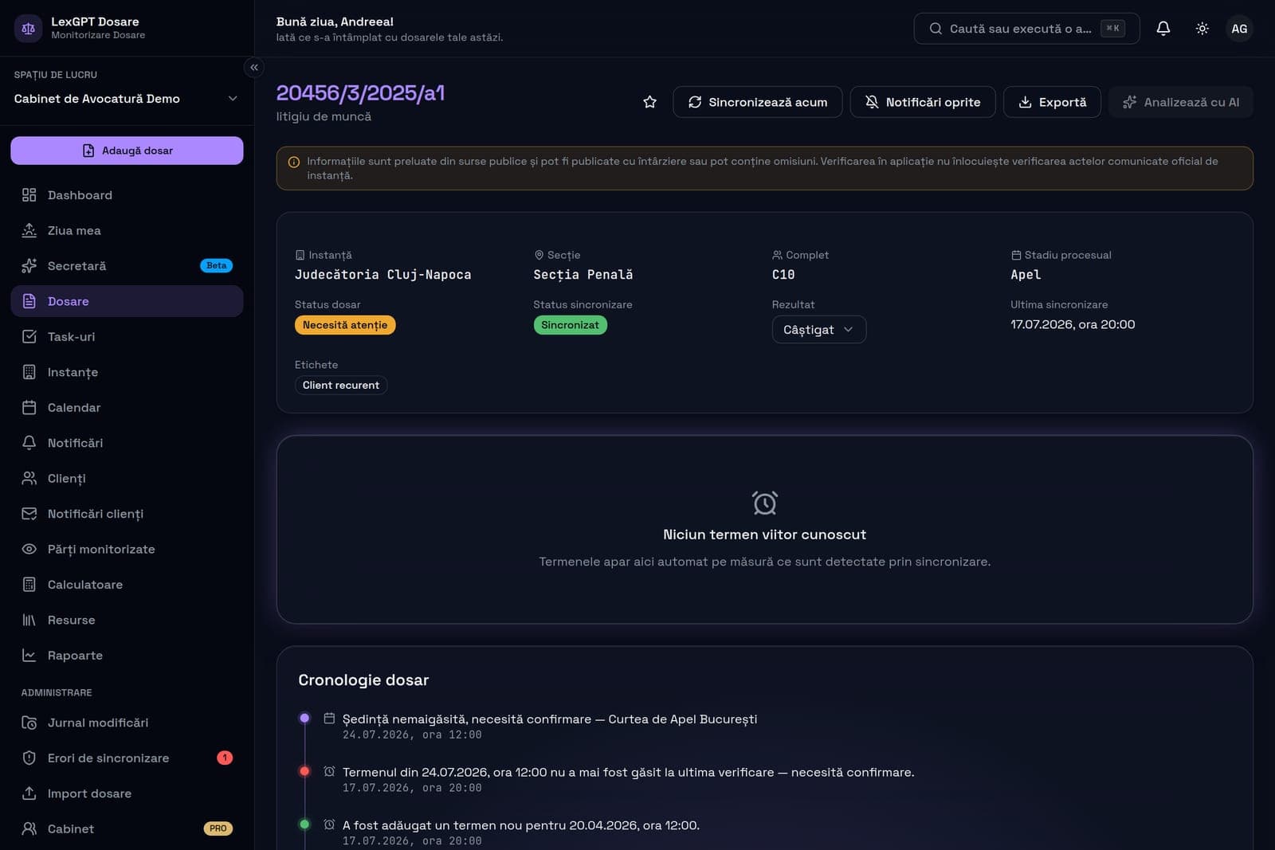
Task: Click Sincronizează acum button
Action: pyautogui.click(x=758, y=102)
